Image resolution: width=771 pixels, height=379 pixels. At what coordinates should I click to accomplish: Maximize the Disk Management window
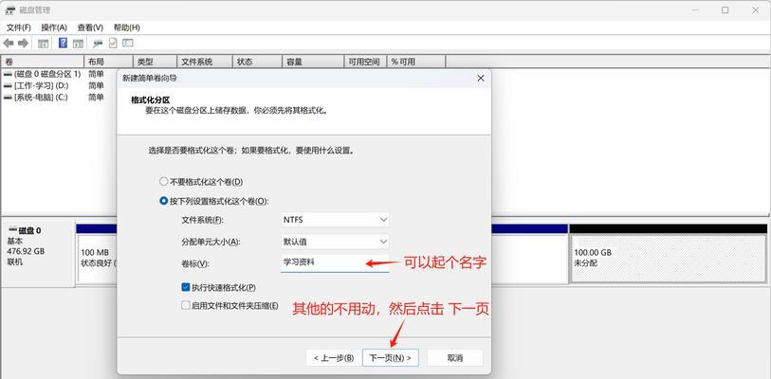725,10
